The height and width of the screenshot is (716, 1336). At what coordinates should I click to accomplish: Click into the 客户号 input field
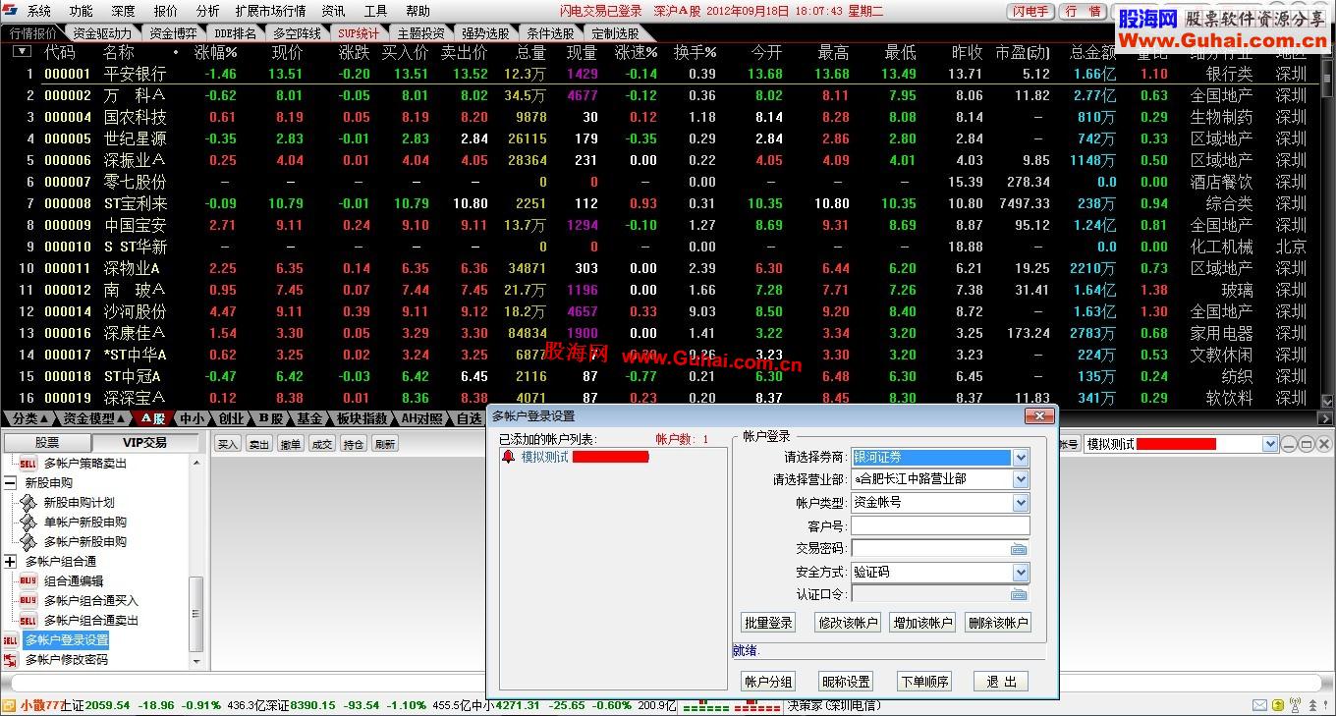(x=940, y=526)
